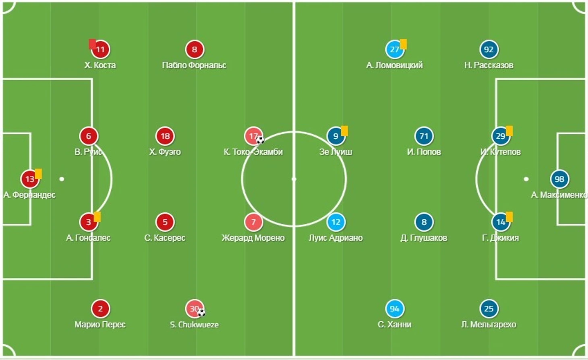Select the light blue number 27 marker
Image resolution: width=588 pixels, height=360 pixels.
[x=394, y=50]
